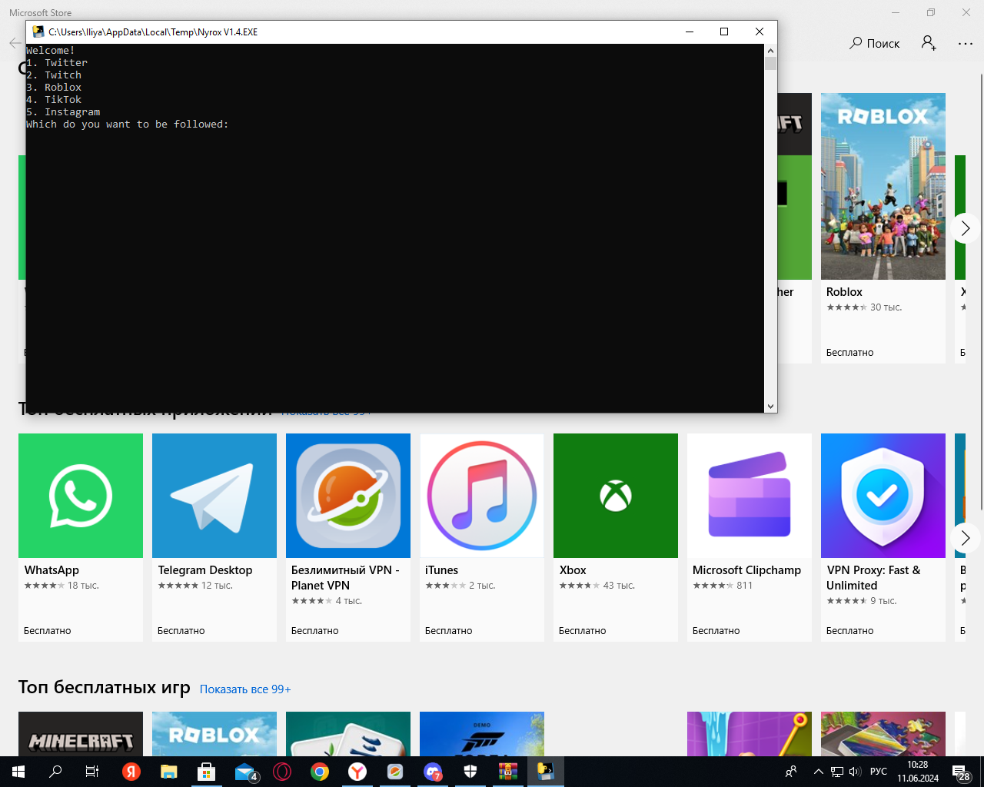Show next apps in top free apps row
Viewport: 984px width, 787px height.
[965, 538]
